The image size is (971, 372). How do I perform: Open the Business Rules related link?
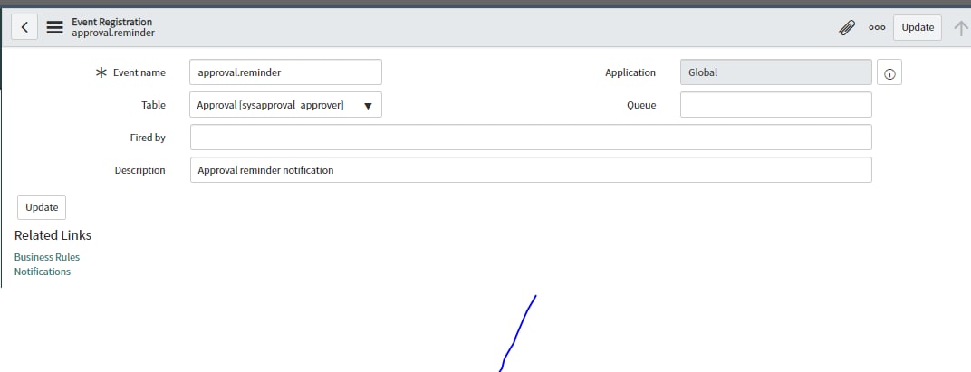tap(47, 257)
